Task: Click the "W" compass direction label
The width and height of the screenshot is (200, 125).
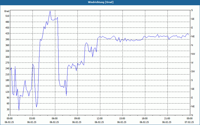Action: pyautogui.click(x=192, y=63)
